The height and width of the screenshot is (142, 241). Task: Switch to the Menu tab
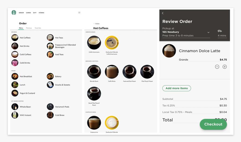21,28
